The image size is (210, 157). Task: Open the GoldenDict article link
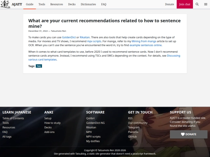point(69,37)
